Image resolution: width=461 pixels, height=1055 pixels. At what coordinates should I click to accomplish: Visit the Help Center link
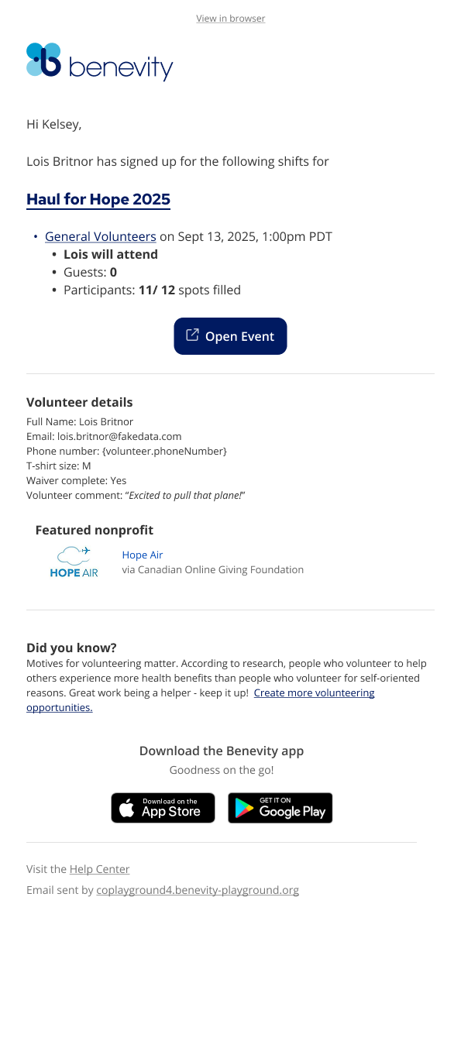point(100,869)
